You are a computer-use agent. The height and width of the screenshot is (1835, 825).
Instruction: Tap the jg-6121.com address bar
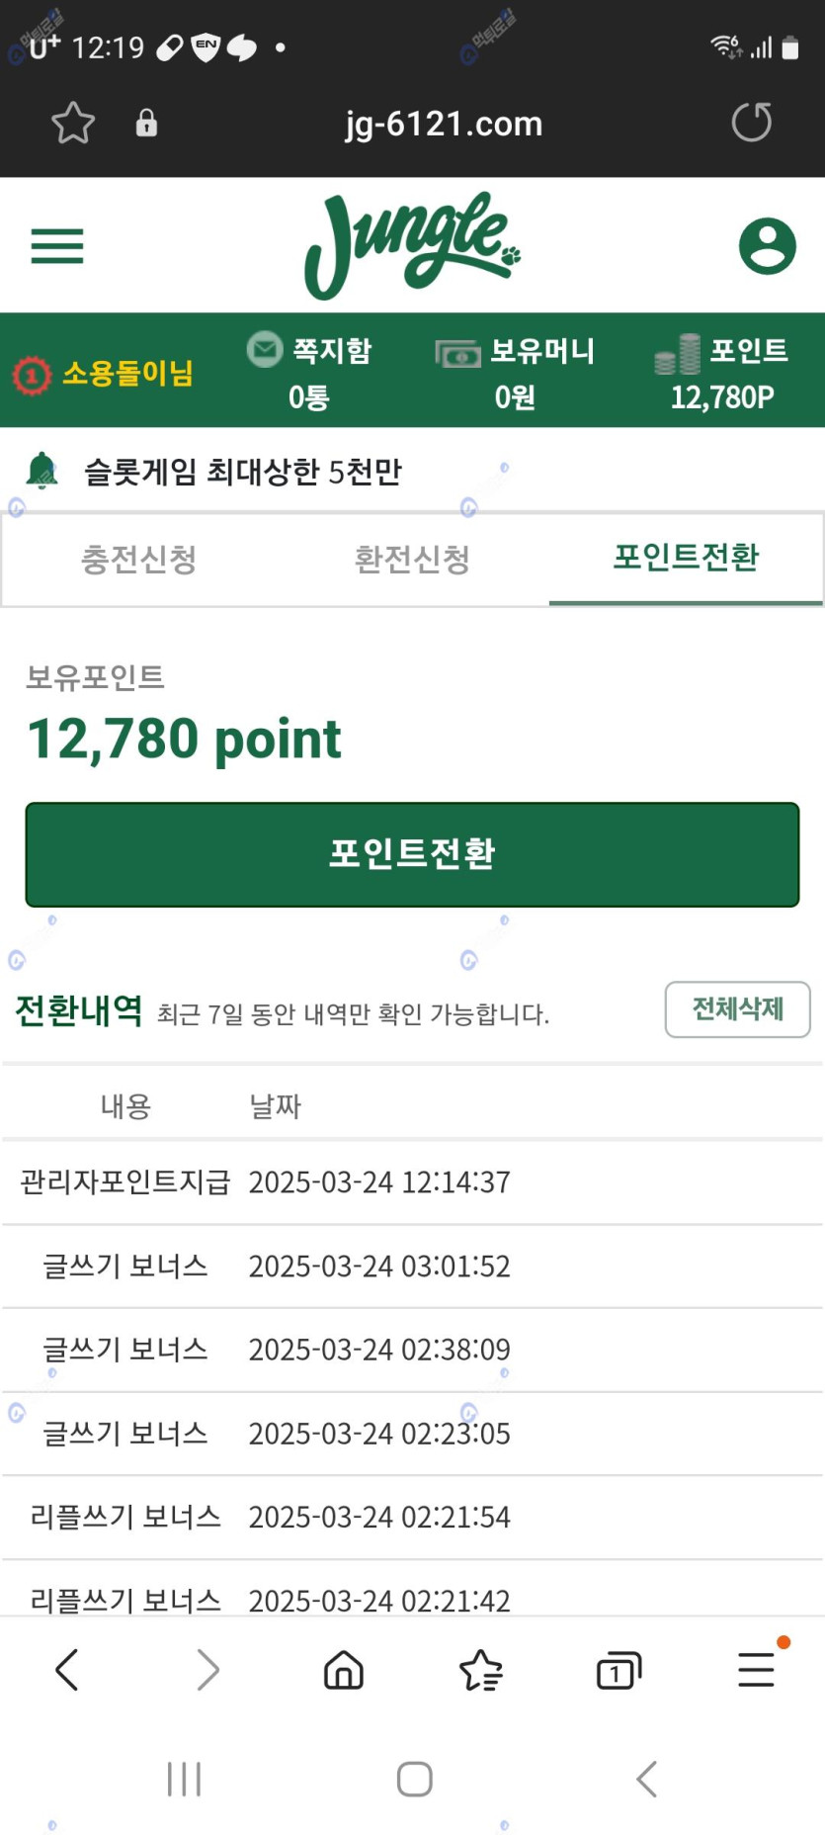(x=444, y=124)
